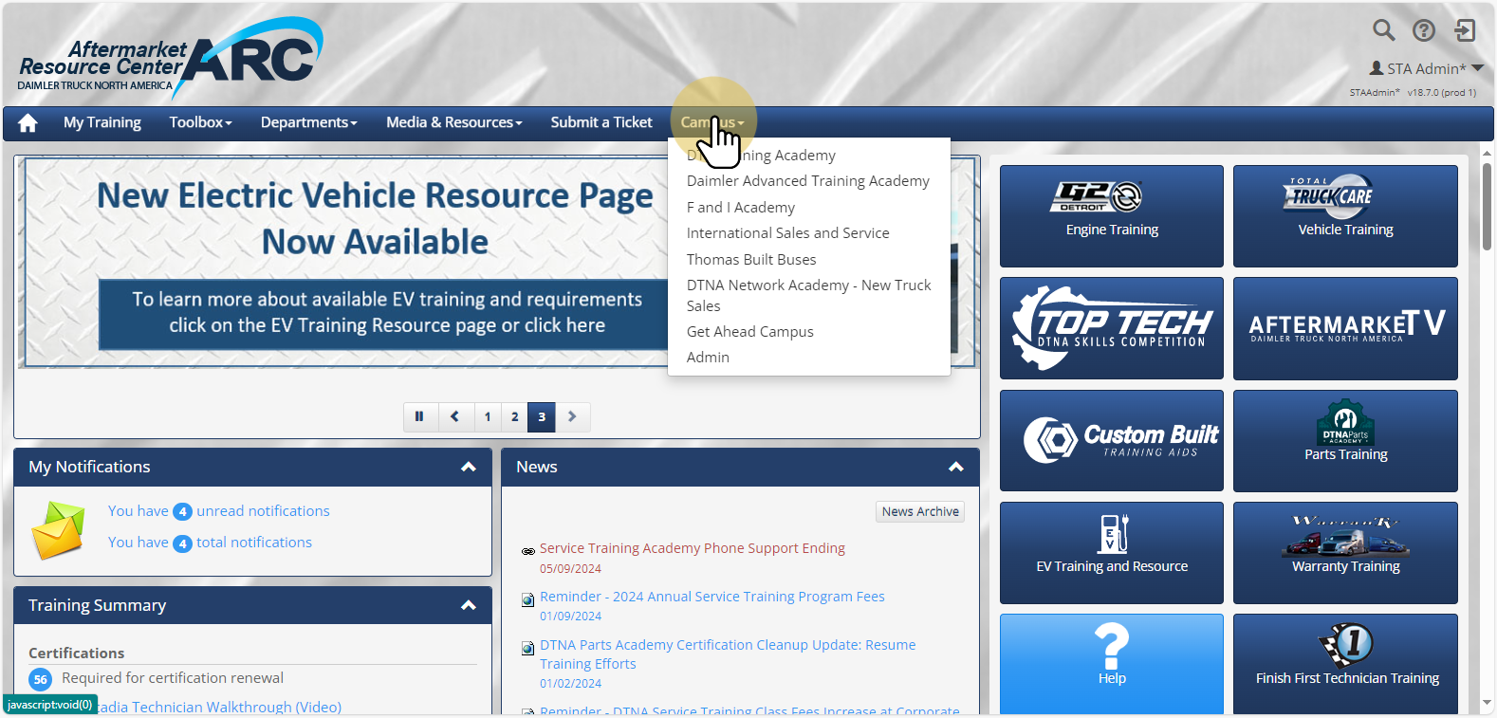This screenshot has height=718, width=1497.
Task: Show banner slide 3
Action: 542,416
